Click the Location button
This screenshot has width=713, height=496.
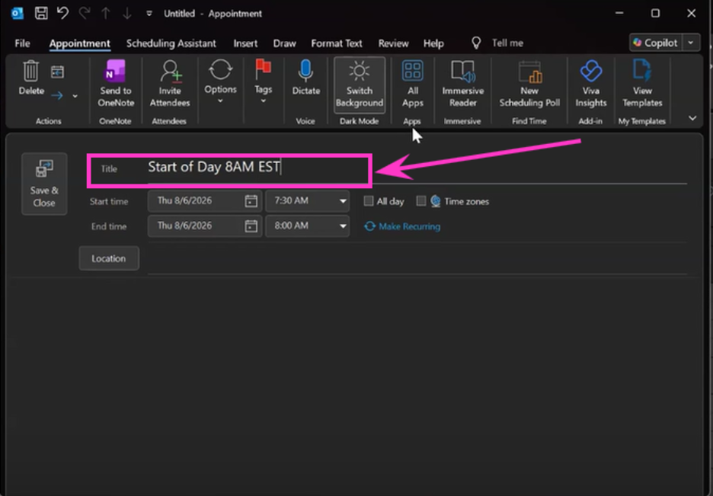click(109, 258)
